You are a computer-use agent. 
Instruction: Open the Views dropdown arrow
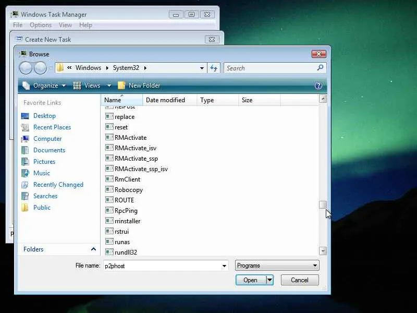(109, 86)
